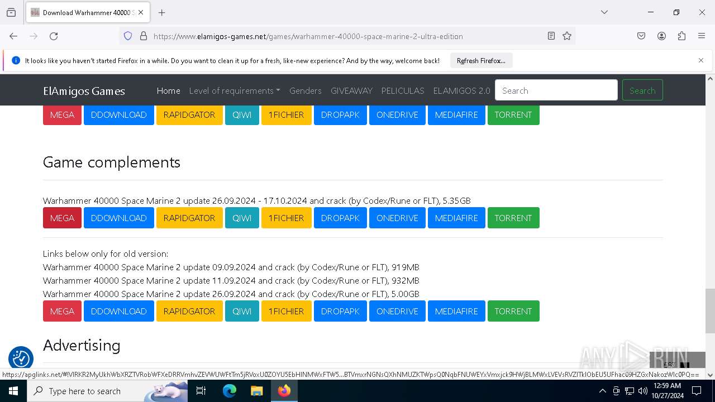Screen dimensions: 715x402
Task: Open the Firefox hamburger menu
Action: (x=702, y=36)
